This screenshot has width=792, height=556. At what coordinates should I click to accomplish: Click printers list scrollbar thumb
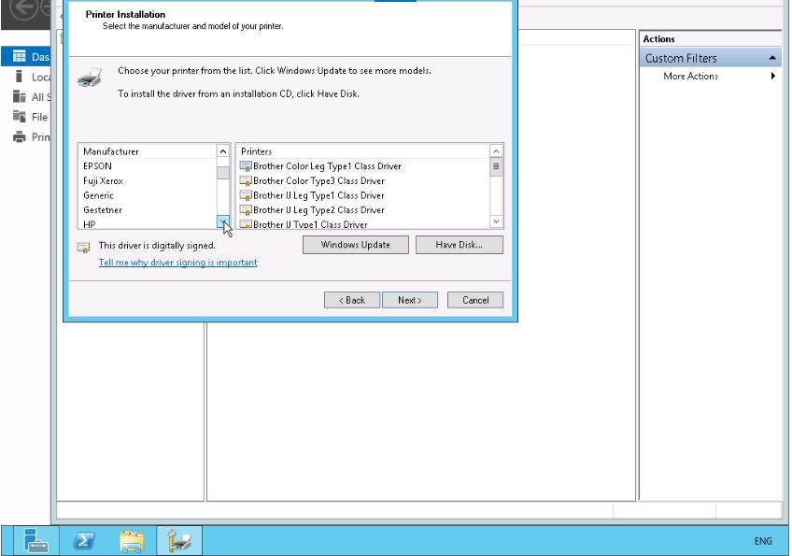[x=496, y=166]
